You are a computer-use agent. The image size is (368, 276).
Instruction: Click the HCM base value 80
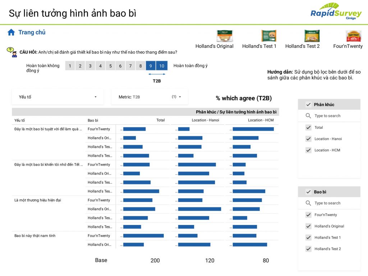point(266,261)
